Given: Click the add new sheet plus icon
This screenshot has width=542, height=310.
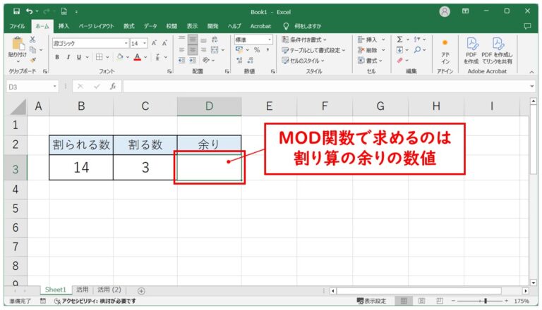Looking at the screenshot, I should (x=141, y=290).
